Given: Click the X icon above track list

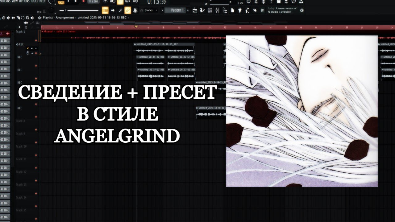Looking at the screenshot, I should 26,27.
